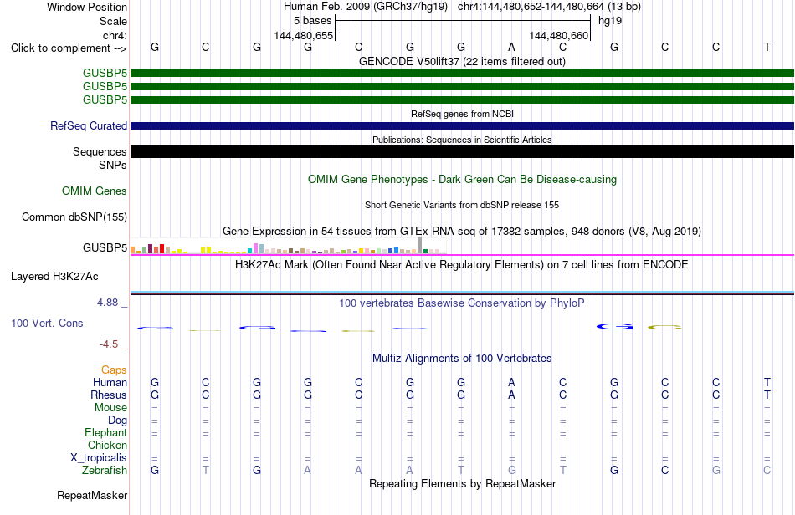Open "Short Genetic Variants from dbSNP release 155" title

[x=462, y=205]
